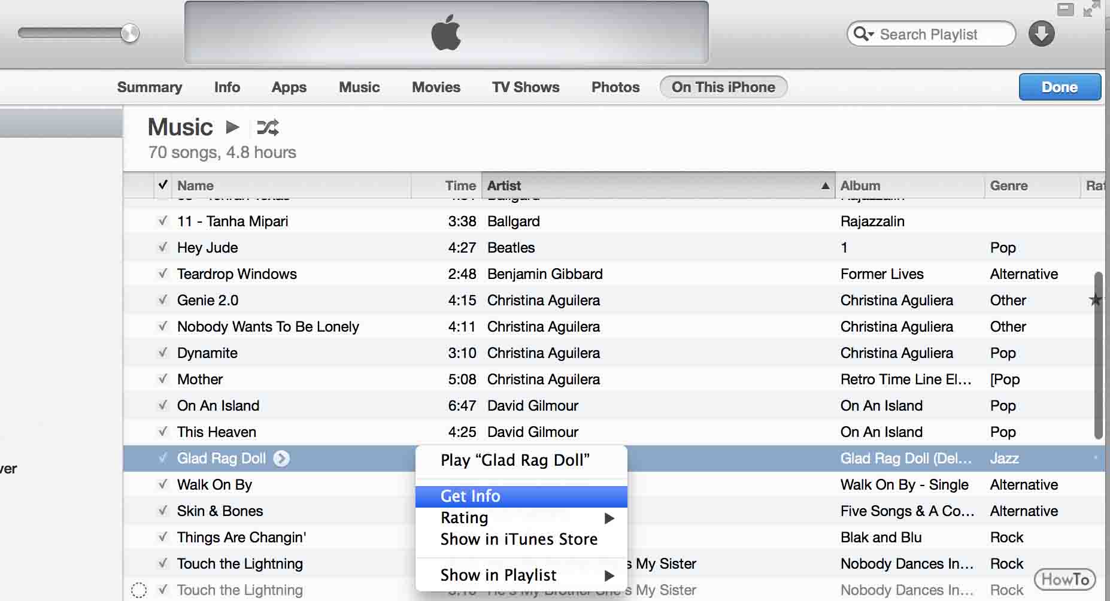This screenshot has height=601, width=1110.
Task: Open the Summary tab
Action: coord(150,87)
